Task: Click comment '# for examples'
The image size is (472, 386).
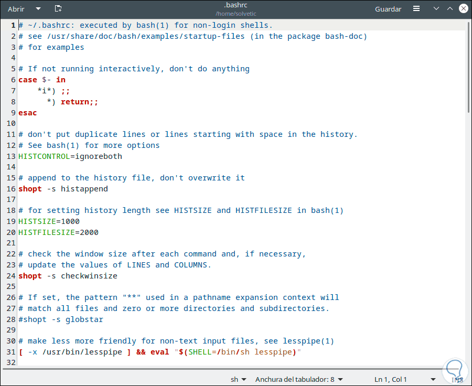Action: tap(51, 48)
